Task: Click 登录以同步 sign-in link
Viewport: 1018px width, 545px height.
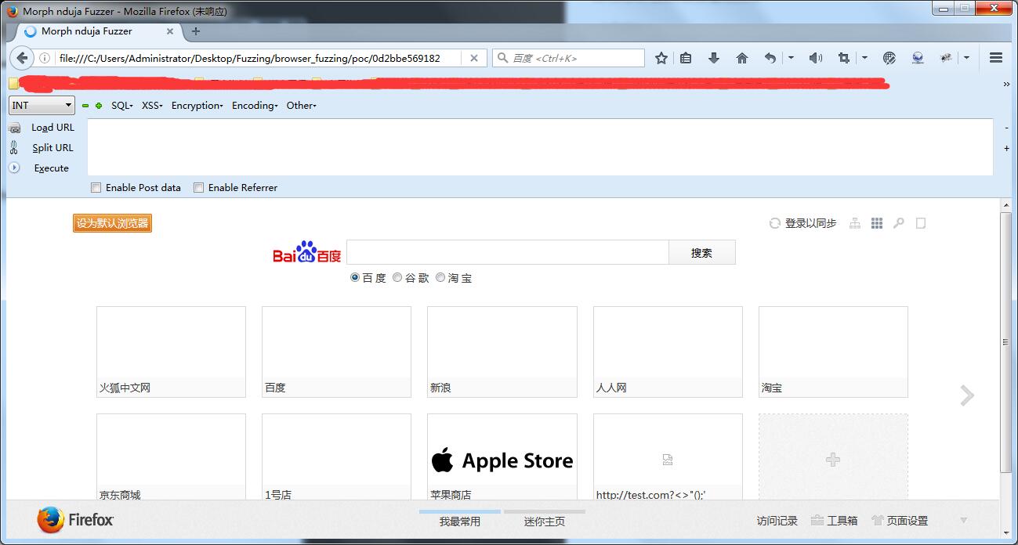Action: pyautogui.click(x=811, y=223)
